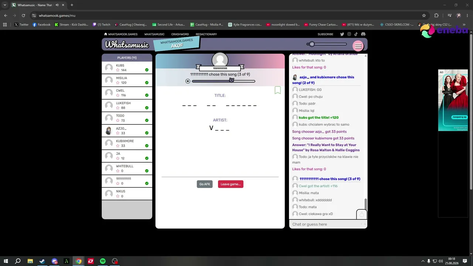Open a new browser tab
473x266 pixels.
72,5
